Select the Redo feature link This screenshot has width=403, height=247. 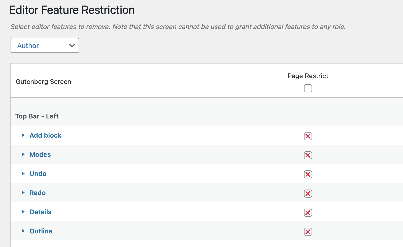(x=38, y=193)
